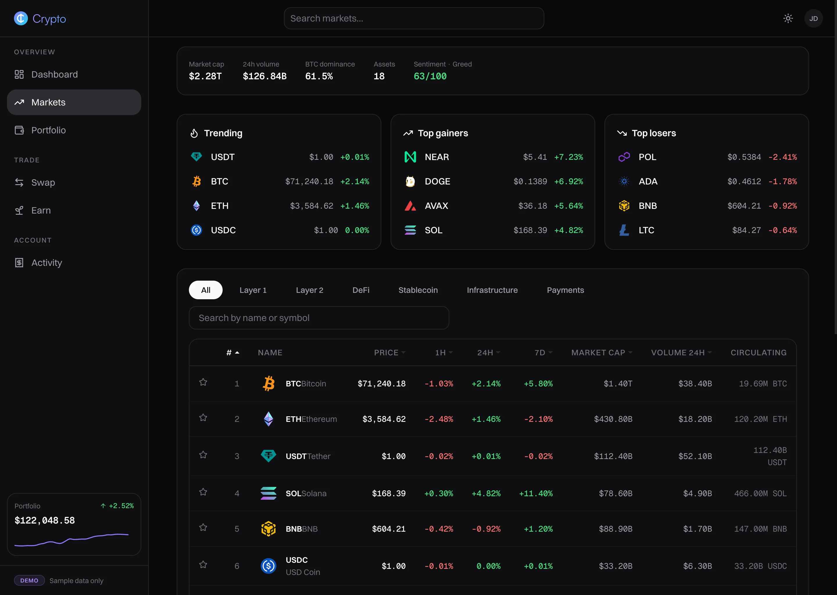Click the Dashboard grid icon

[19, 74]
